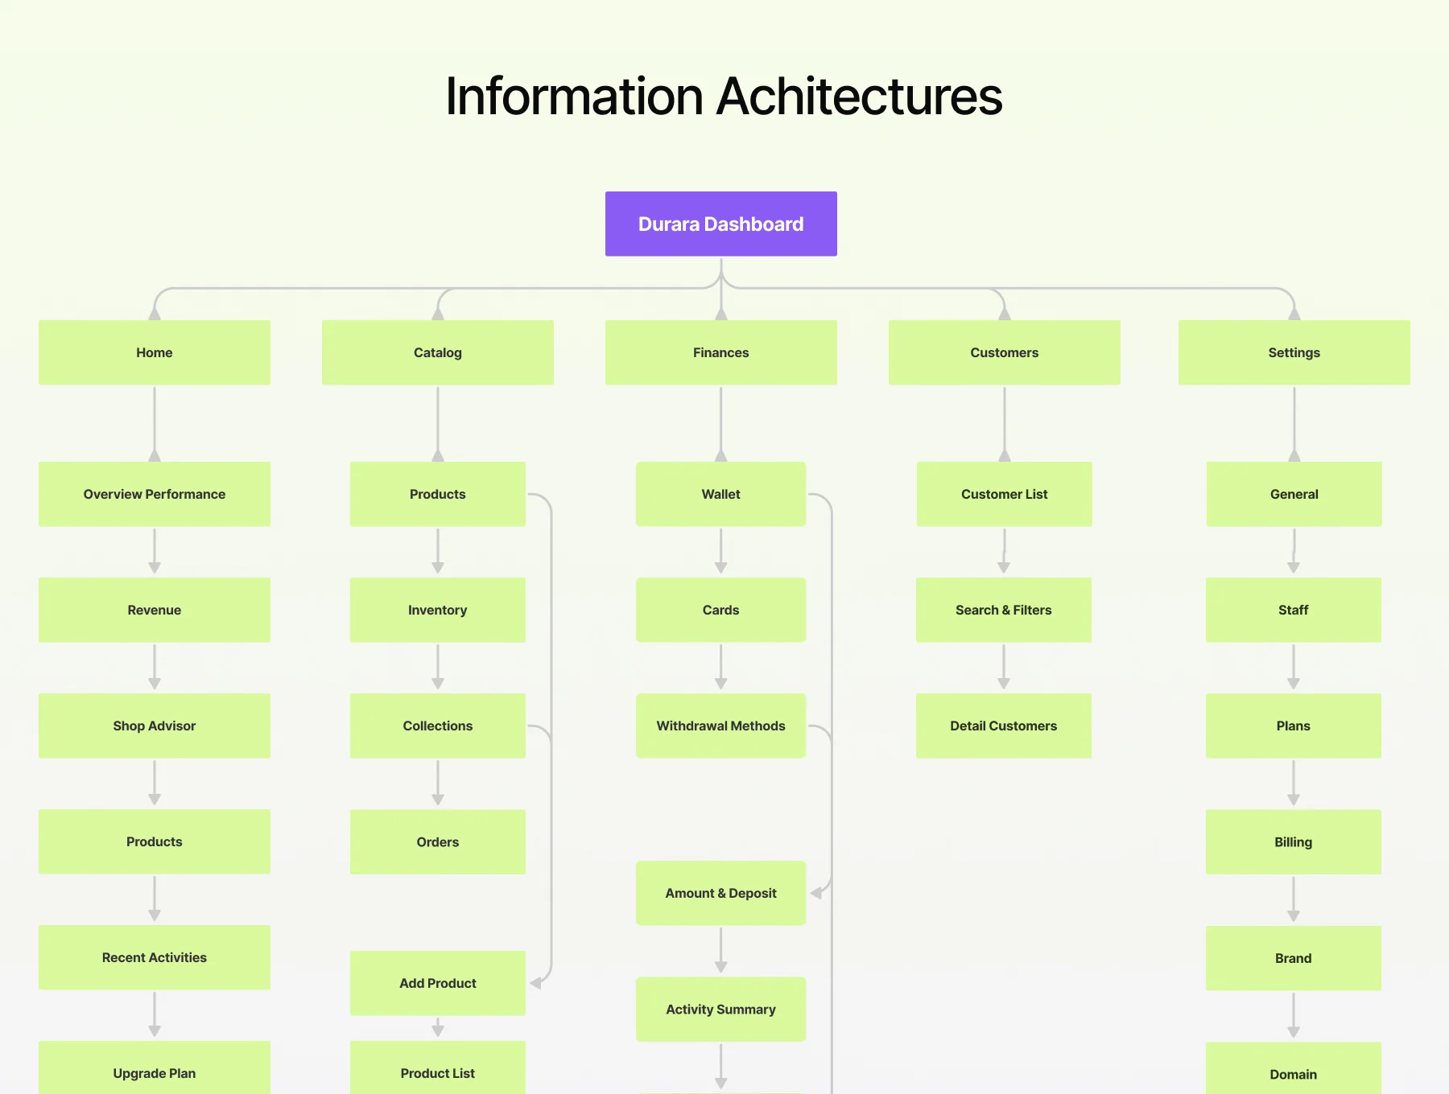The image size is (1449, 1094).
Task: Select the Activity Summary node
Action: pos(720,1009)
